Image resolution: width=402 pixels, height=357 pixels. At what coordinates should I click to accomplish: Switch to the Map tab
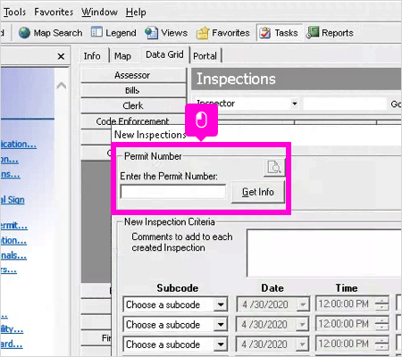coord(122,56)
